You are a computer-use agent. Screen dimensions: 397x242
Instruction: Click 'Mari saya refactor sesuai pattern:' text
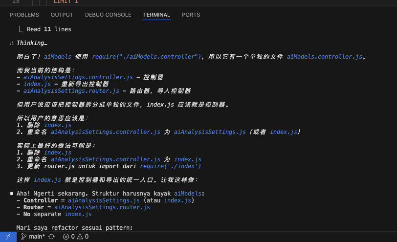point(74,228)
